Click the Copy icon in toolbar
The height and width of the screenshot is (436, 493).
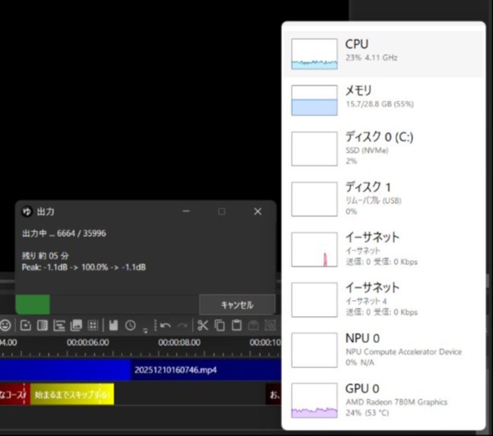click(x=219, y=325)
